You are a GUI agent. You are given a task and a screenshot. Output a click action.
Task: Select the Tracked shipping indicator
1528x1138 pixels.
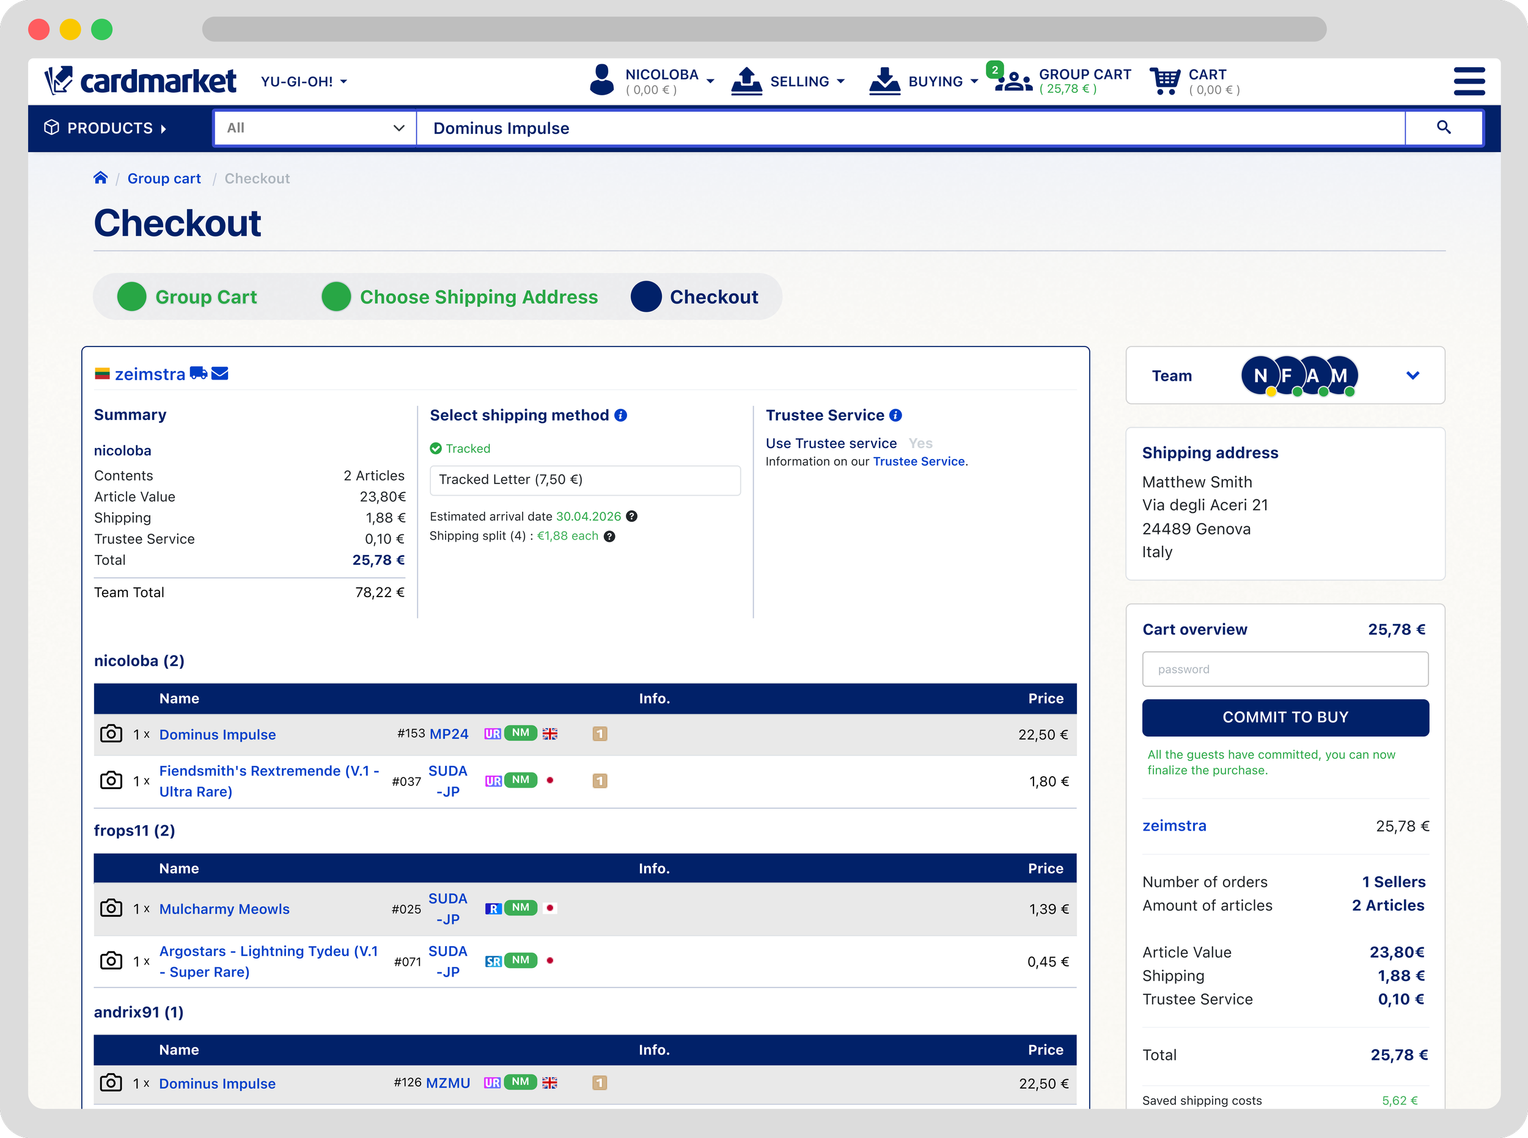pyautogui.click(x=460, y=449)
